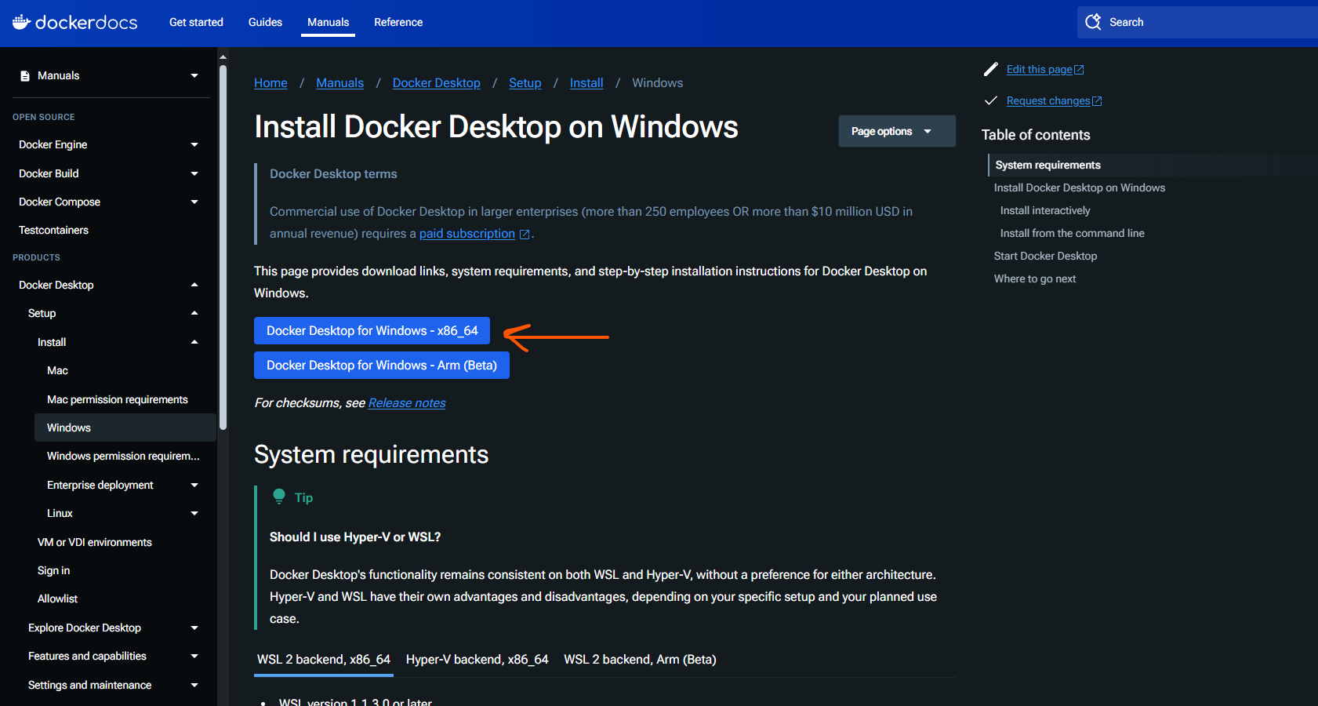Go to Home breadcrumb

(x=270, y=83)
